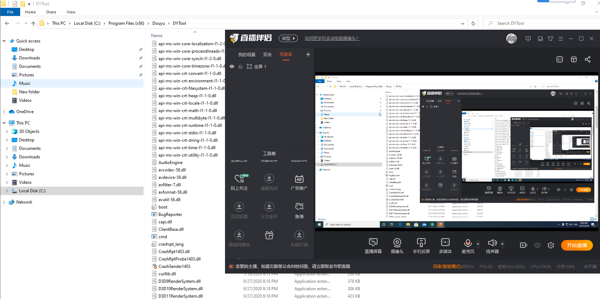The image size is (600, 299).
Task: Download the 礼物灯塔 tool
Action: click(299, 239)
